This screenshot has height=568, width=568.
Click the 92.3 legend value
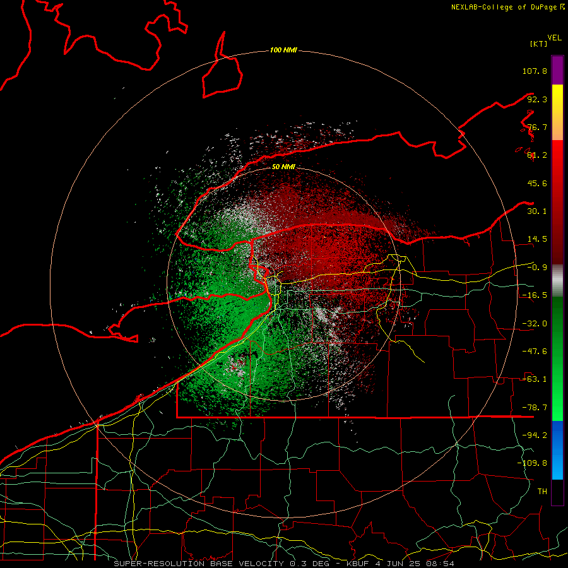(x=537, y=99)
